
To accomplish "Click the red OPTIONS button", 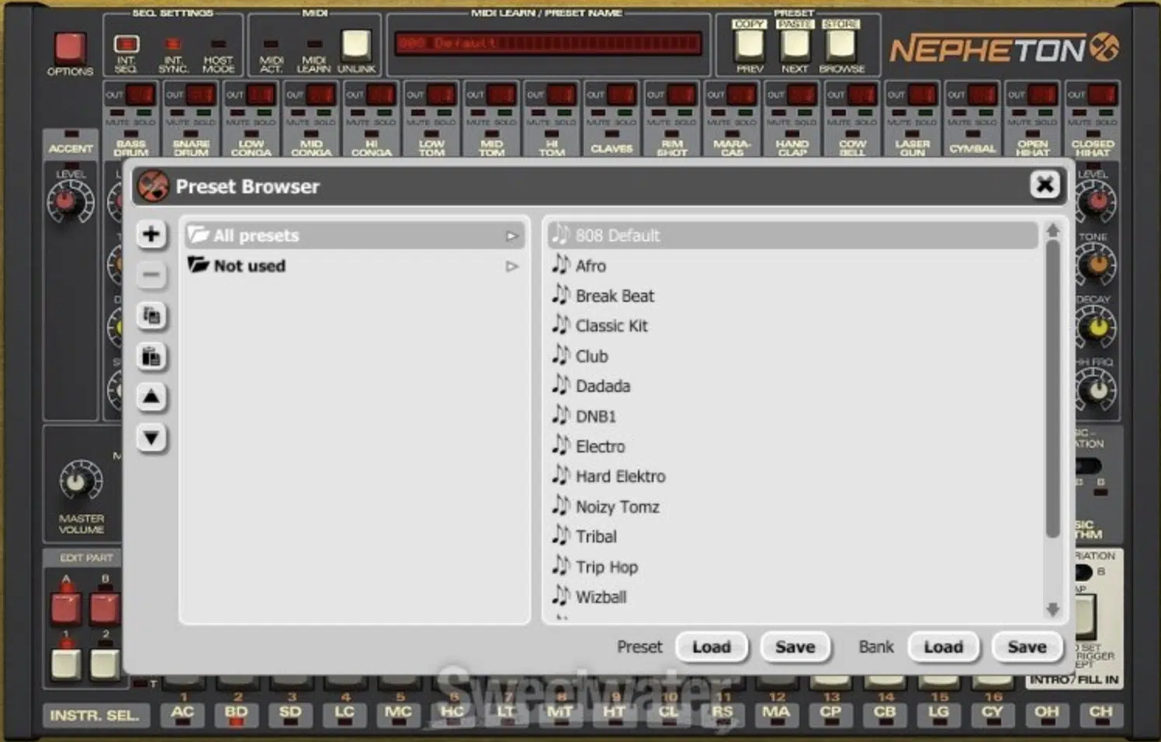I will (70, 47).
